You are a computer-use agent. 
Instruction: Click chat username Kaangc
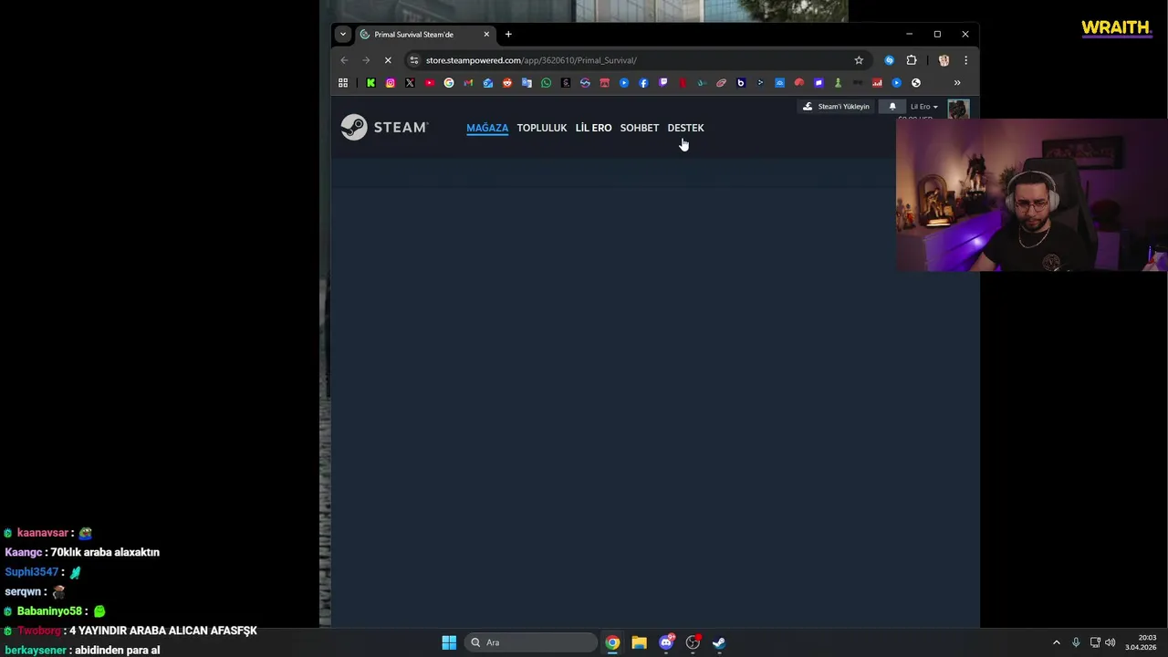(x=24, y=552)
